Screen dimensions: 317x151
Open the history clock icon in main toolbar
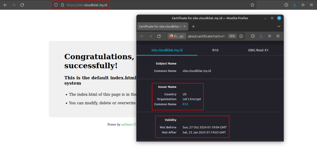click(286, 5)
